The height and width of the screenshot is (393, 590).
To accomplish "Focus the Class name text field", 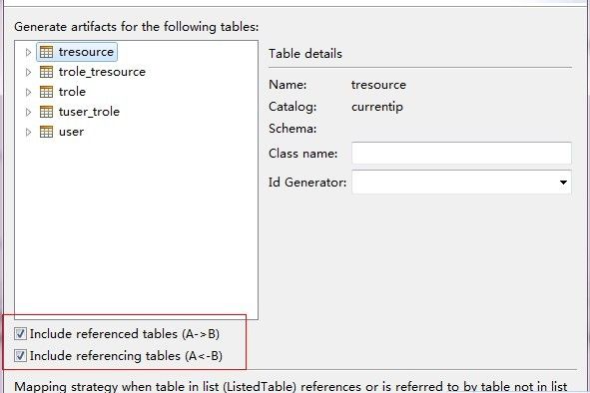I will tap(461, 153).
